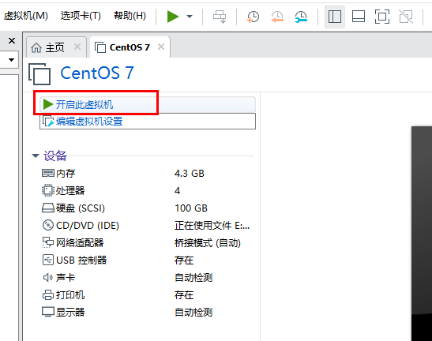
Task: Click the USB 控制器 icon
Action: click(x=48, y=260)
